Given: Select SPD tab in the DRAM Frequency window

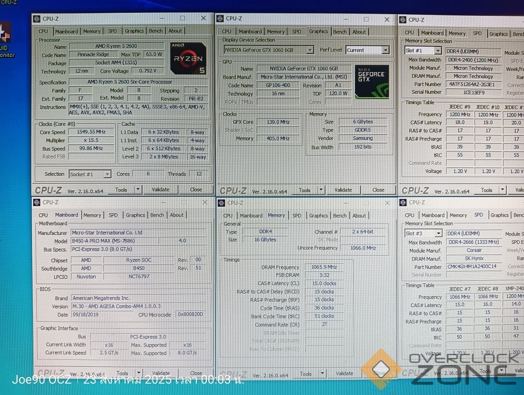Looking at the screenshot, I should coord(296,216).
